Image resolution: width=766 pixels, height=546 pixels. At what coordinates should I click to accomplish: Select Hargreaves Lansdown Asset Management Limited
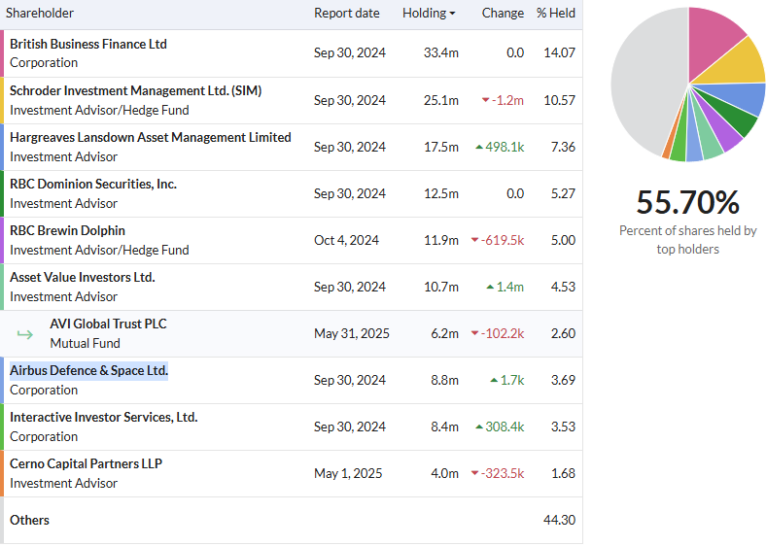tap(150, 138)
